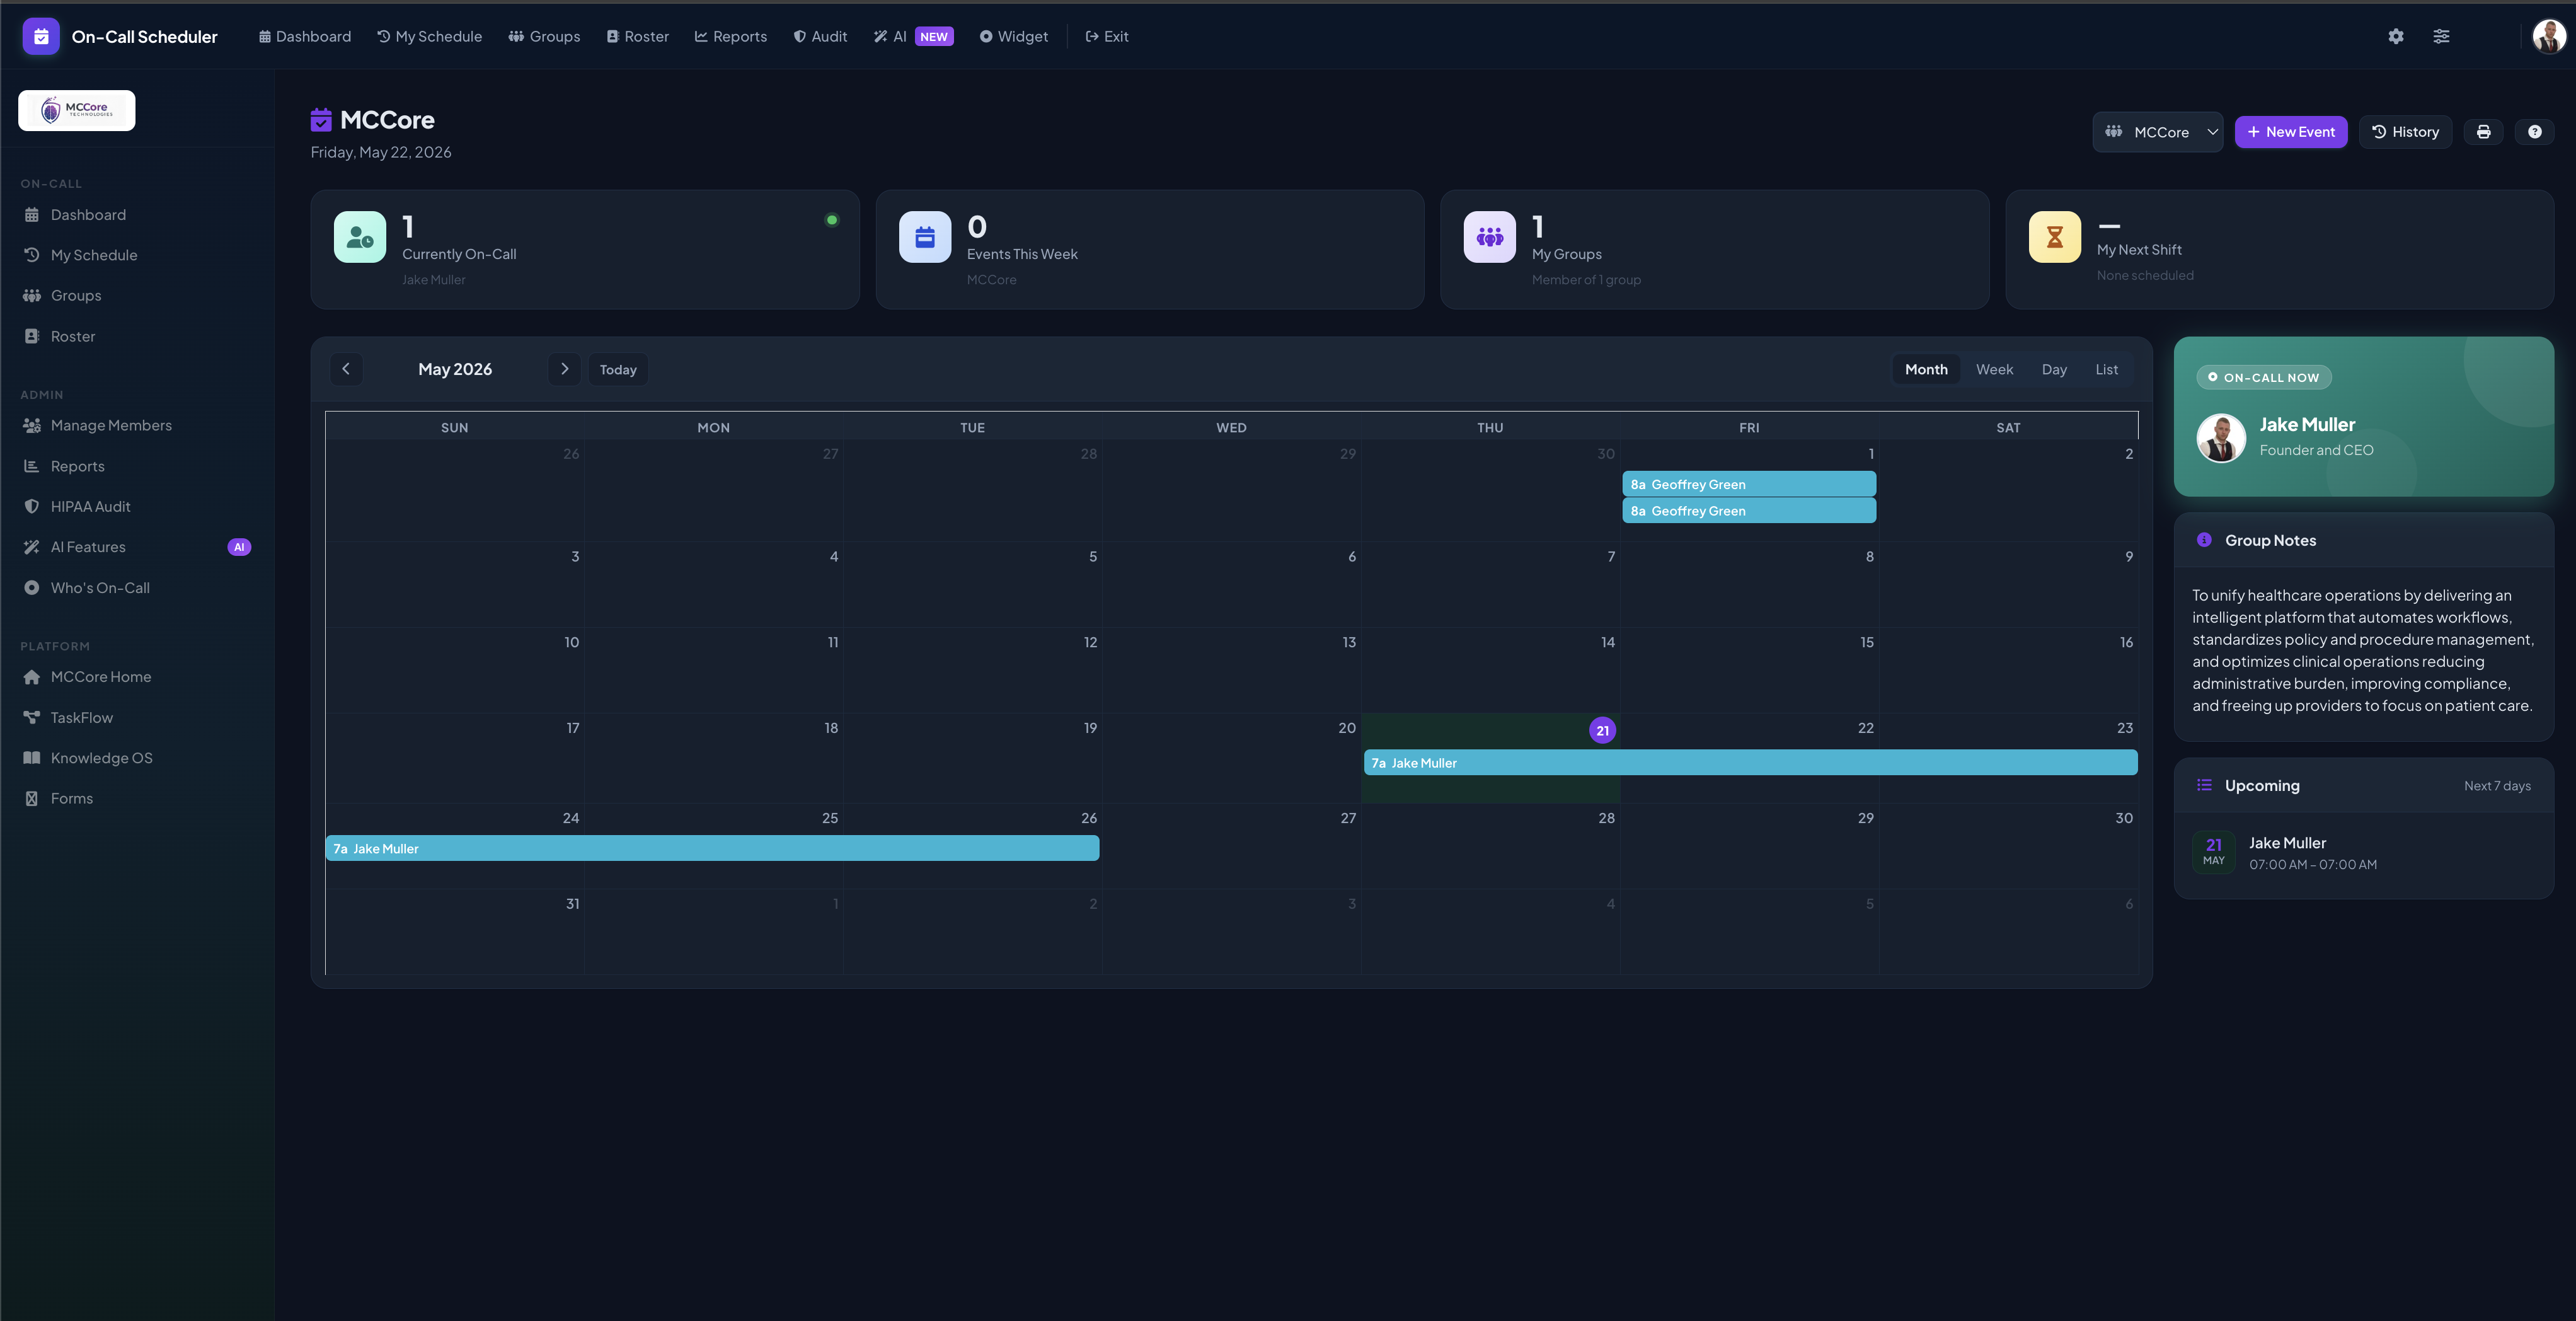
Task: Switch calendar to Day view
Action: (2054, 369)
